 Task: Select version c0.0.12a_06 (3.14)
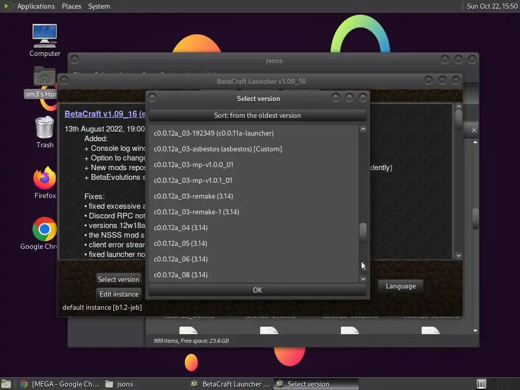pyautogui.click(x=254, y=259)
